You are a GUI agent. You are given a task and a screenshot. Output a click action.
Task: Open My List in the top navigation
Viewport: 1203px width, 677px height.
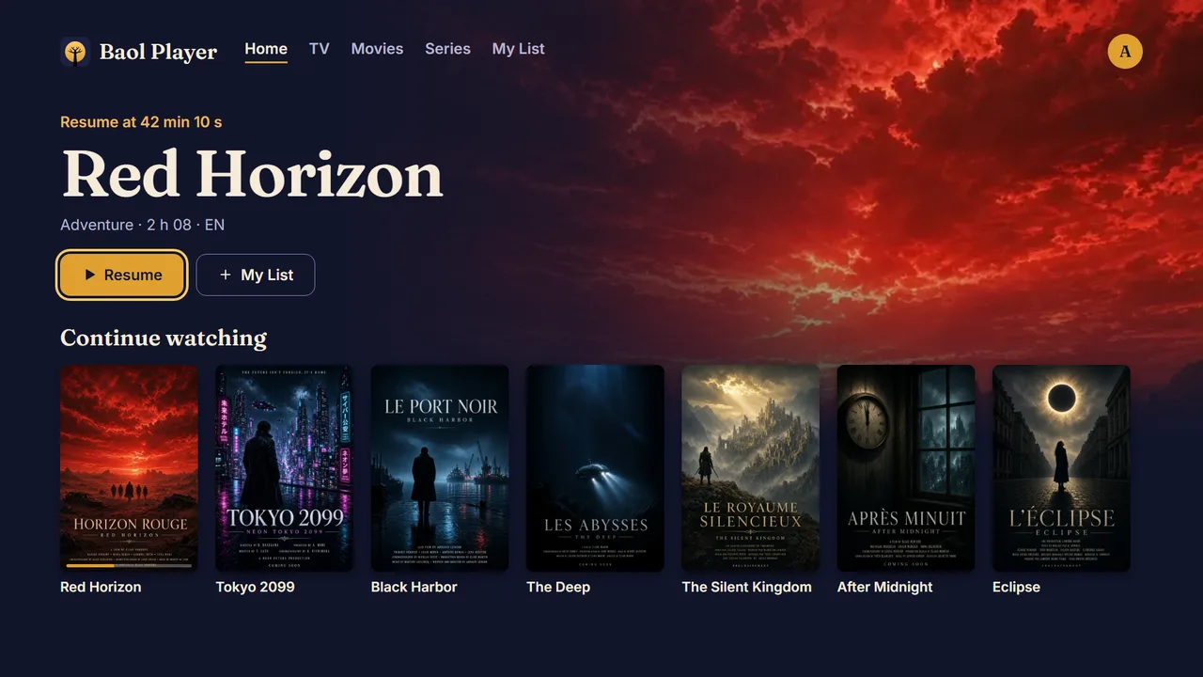tap(519, 49)
